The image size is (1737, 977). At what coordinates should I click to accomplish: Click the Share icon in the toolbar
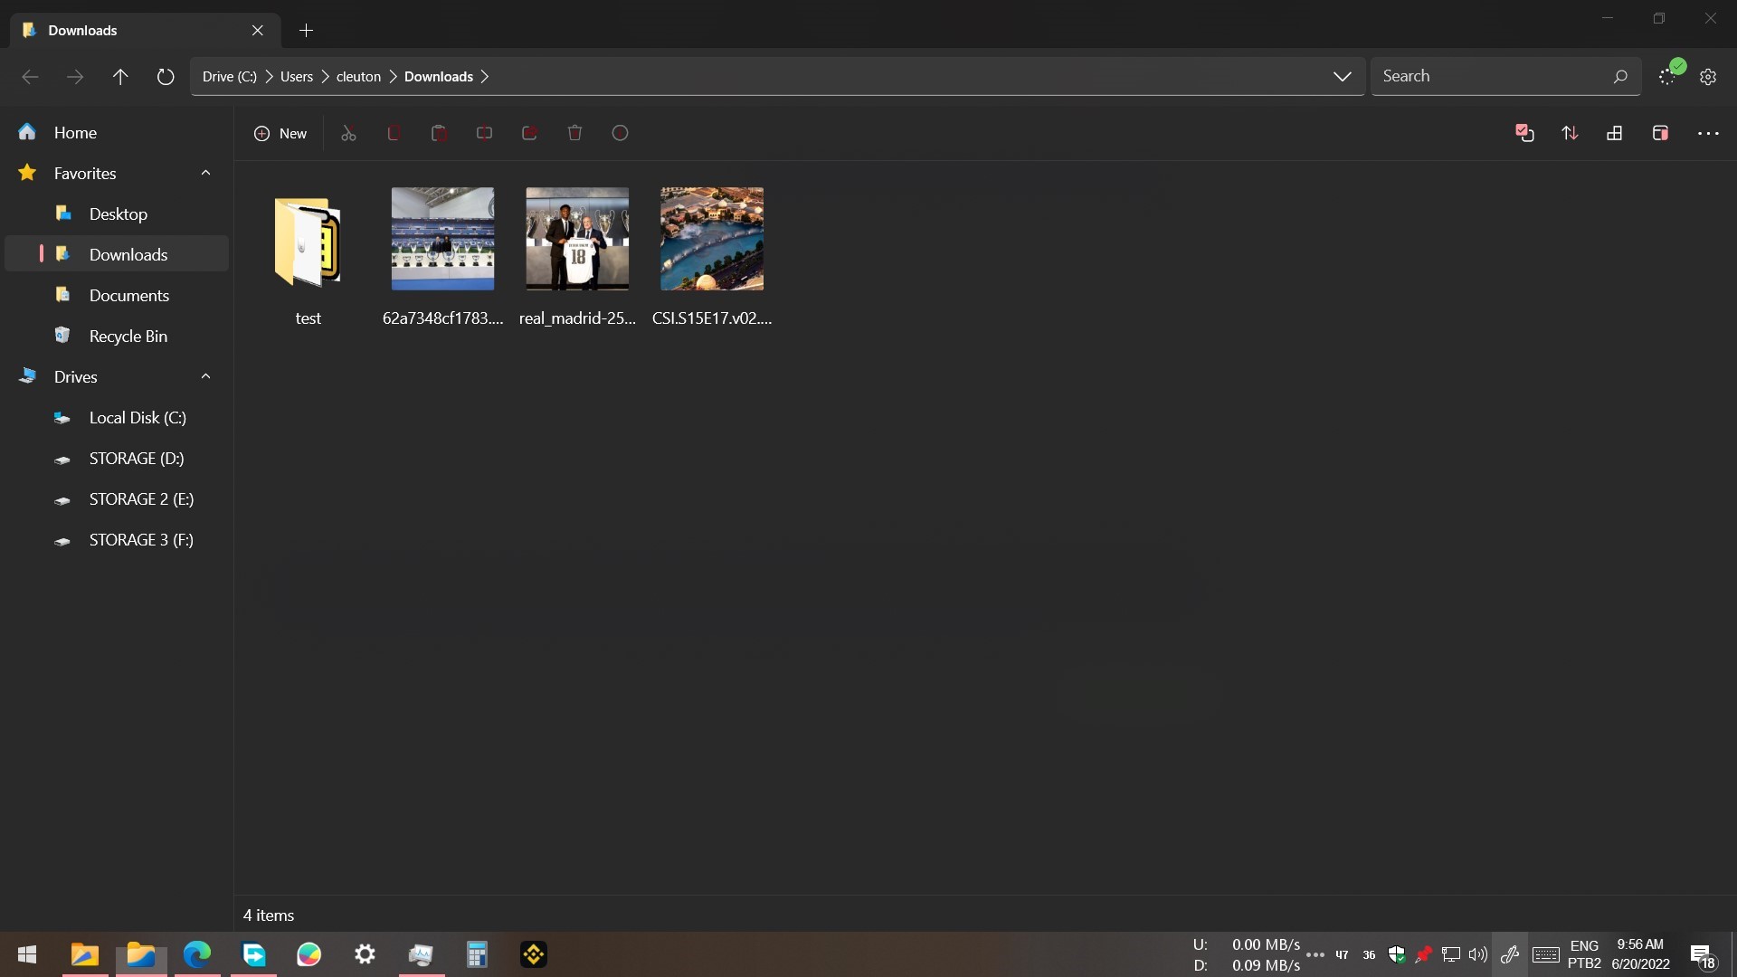[x=529, y=133]
